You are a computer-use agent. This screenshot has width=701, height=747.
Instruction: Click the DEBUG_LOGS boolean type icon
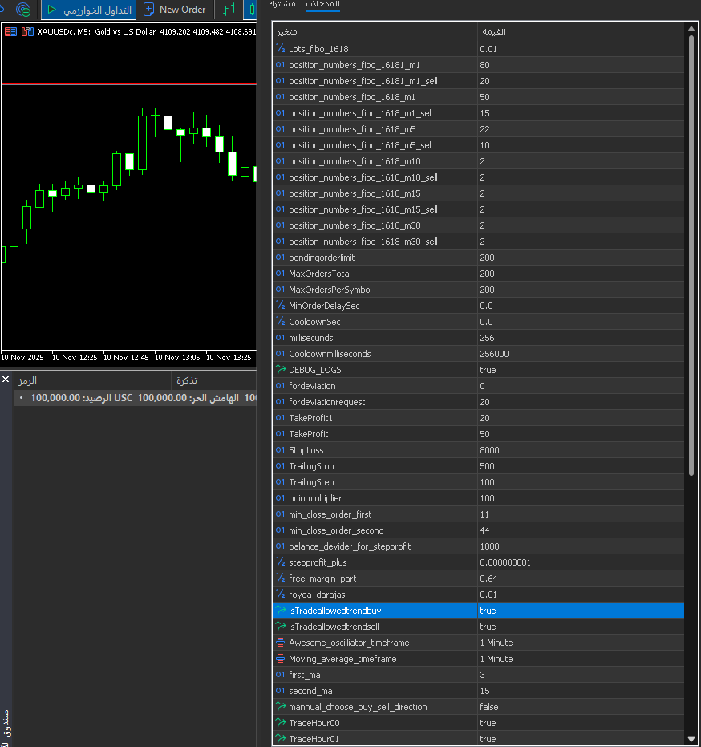click(x=281, y=370)
